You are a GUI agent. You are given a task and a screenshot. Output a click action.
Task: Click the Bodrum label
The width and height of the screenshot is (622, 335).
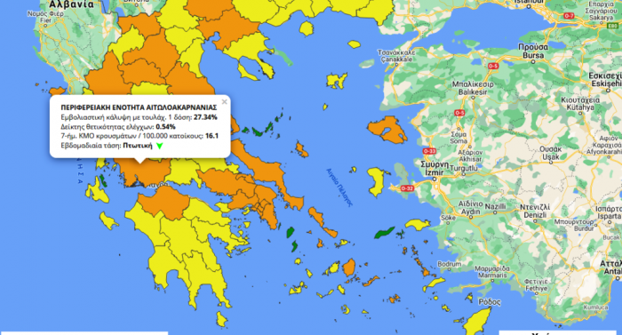tap(449, 264)
